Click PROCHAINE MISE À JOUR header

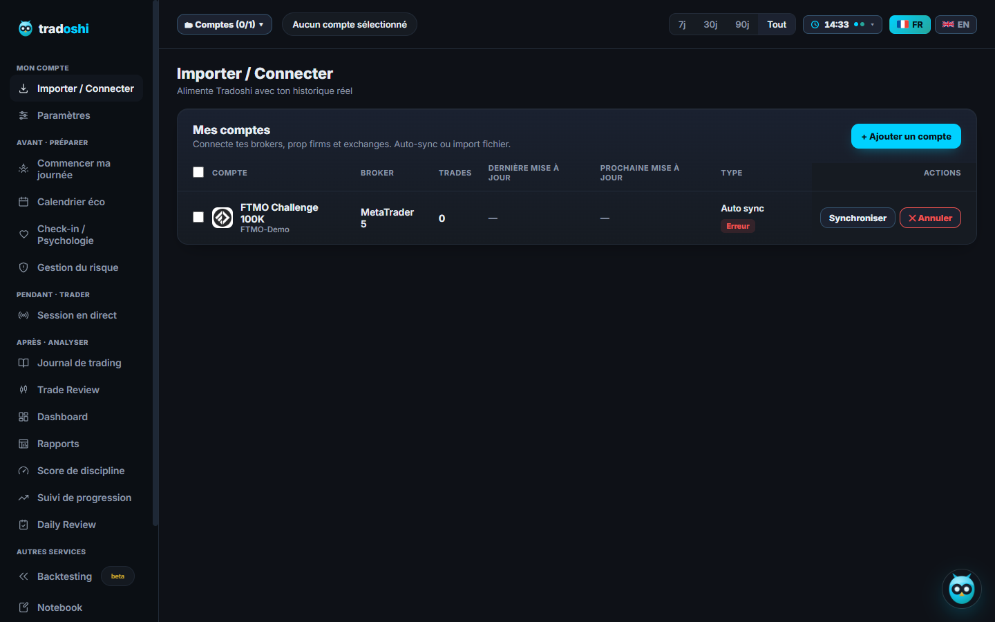coord(639,173)
